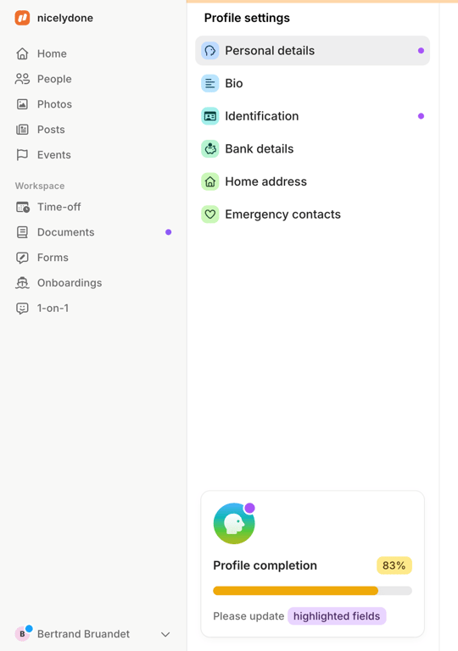Click the Profile completion heading
Image resolution: width=458 pixels, height=651 pixels.
[x=265, y=565]
